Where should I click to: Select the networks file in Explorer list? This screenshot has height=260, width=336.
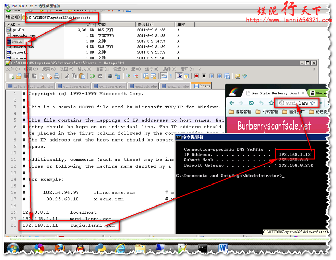17,52
